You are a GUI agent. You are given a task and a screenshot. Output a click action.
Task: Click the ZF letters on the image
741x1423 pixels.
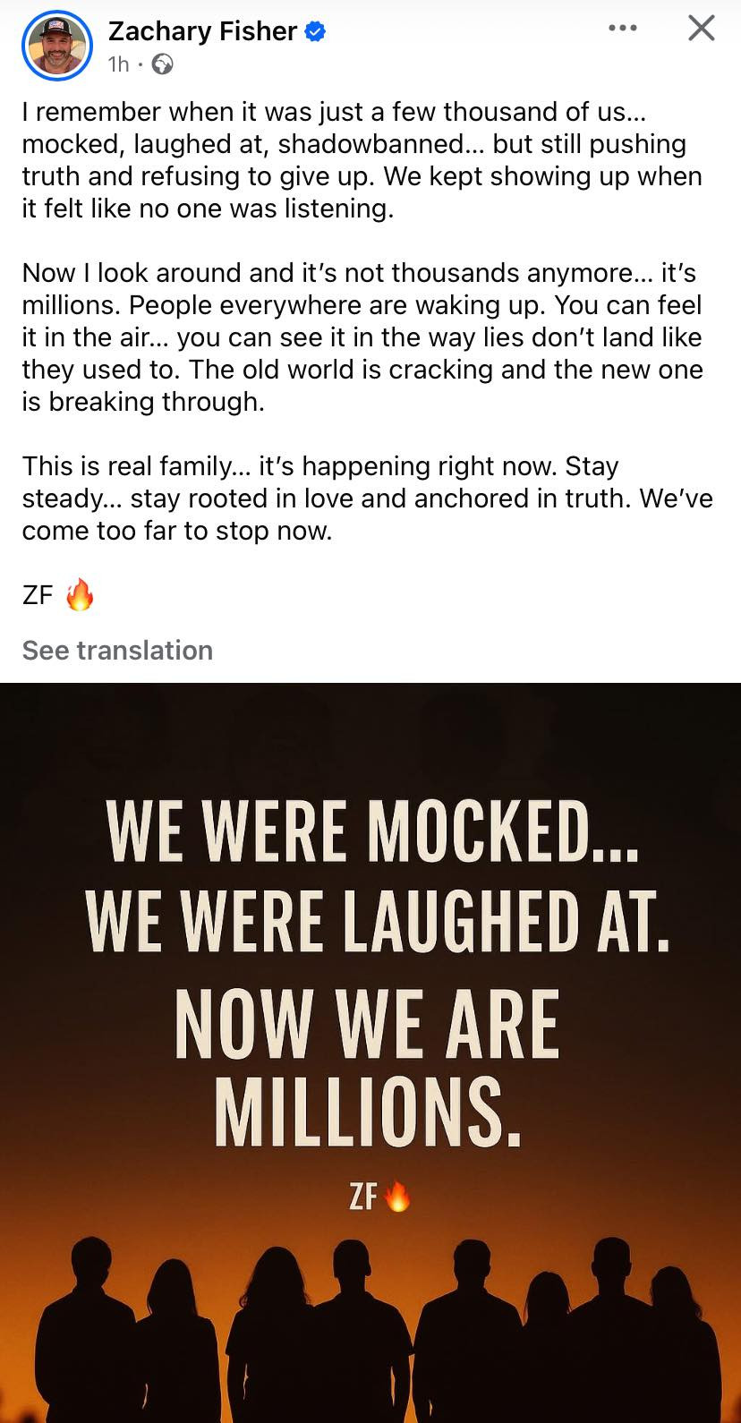tap(362, 1197)
